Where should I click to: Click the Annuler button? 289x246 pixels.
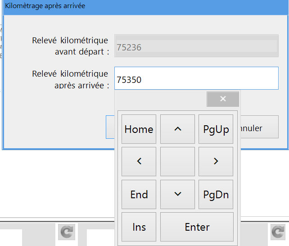tap(258, 128)
